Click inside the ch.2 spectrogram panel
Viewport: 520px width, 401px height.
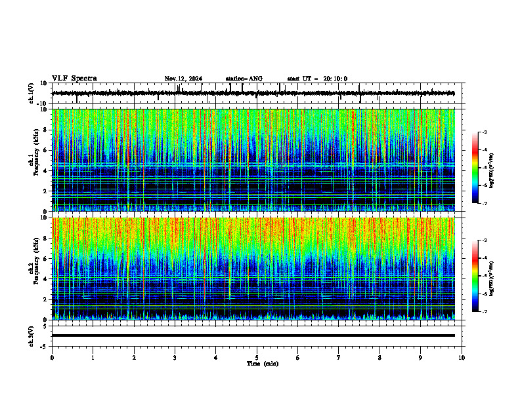(x=253, y=269)
